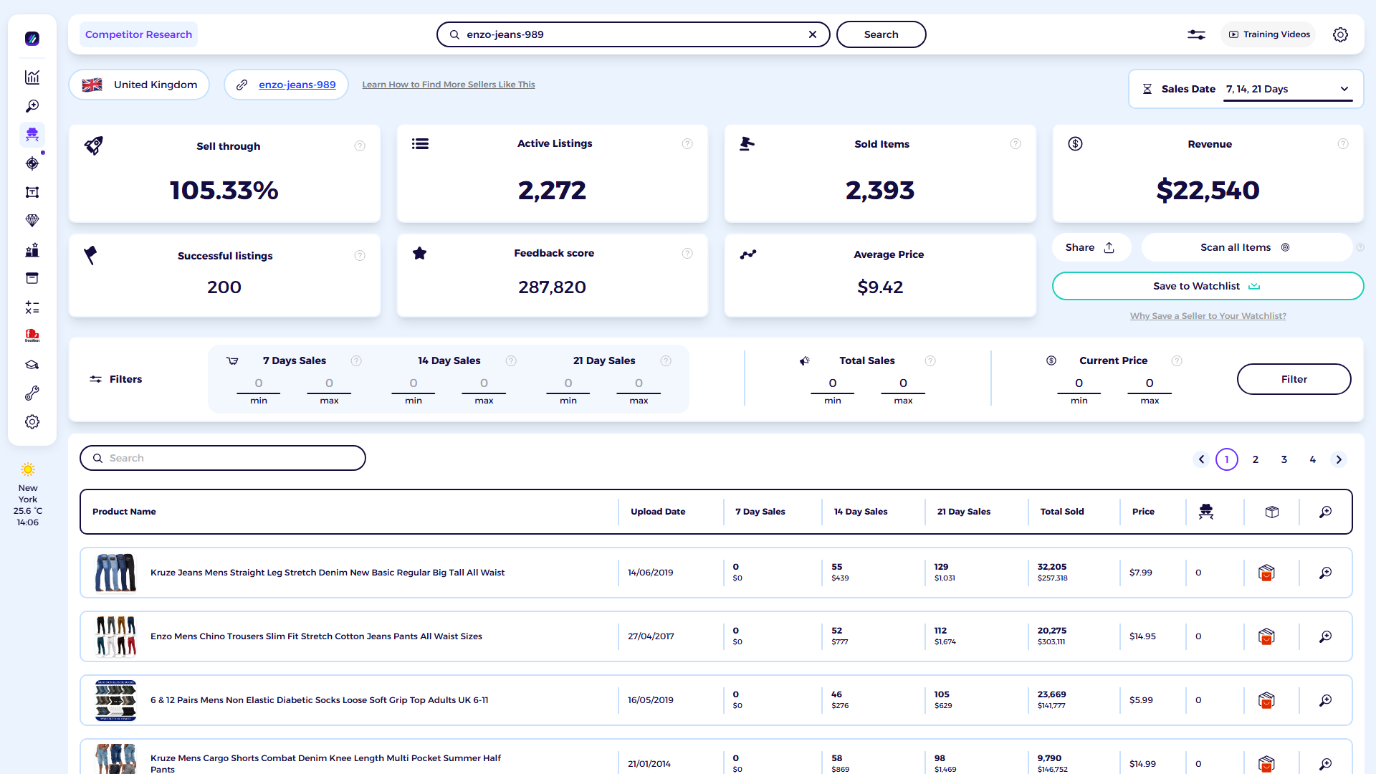Screen dimensions: 1376x774
Task: Open the United Kingdom country selector
Action: pos(139,85)
